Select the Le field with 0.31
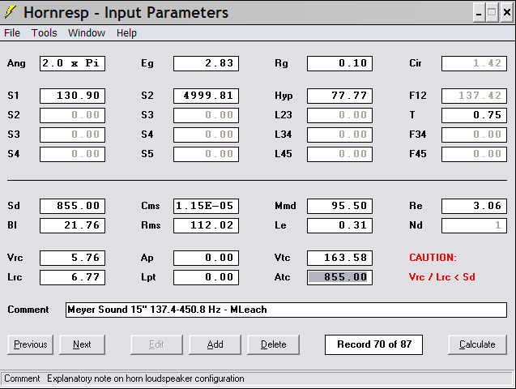 (339, 225)
